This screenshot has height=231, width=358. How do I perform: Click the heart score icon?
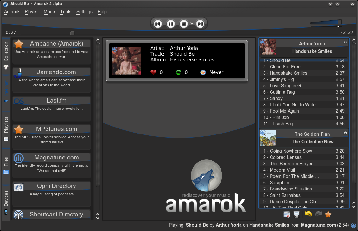click(x=153, y=72)
